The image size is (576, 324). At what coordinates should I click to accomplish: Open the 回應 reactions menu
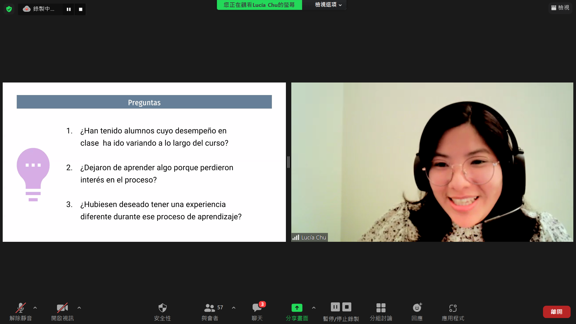click(417, 312)
